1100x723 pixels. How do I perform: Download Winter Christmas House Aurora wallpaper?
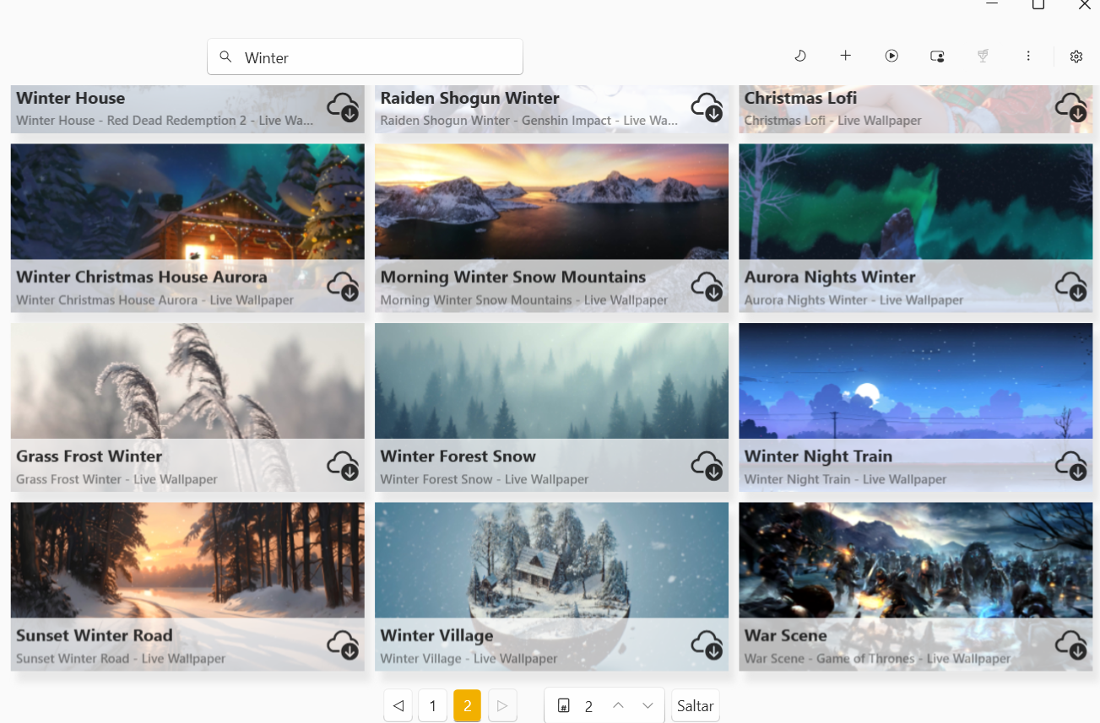(343, 287)
